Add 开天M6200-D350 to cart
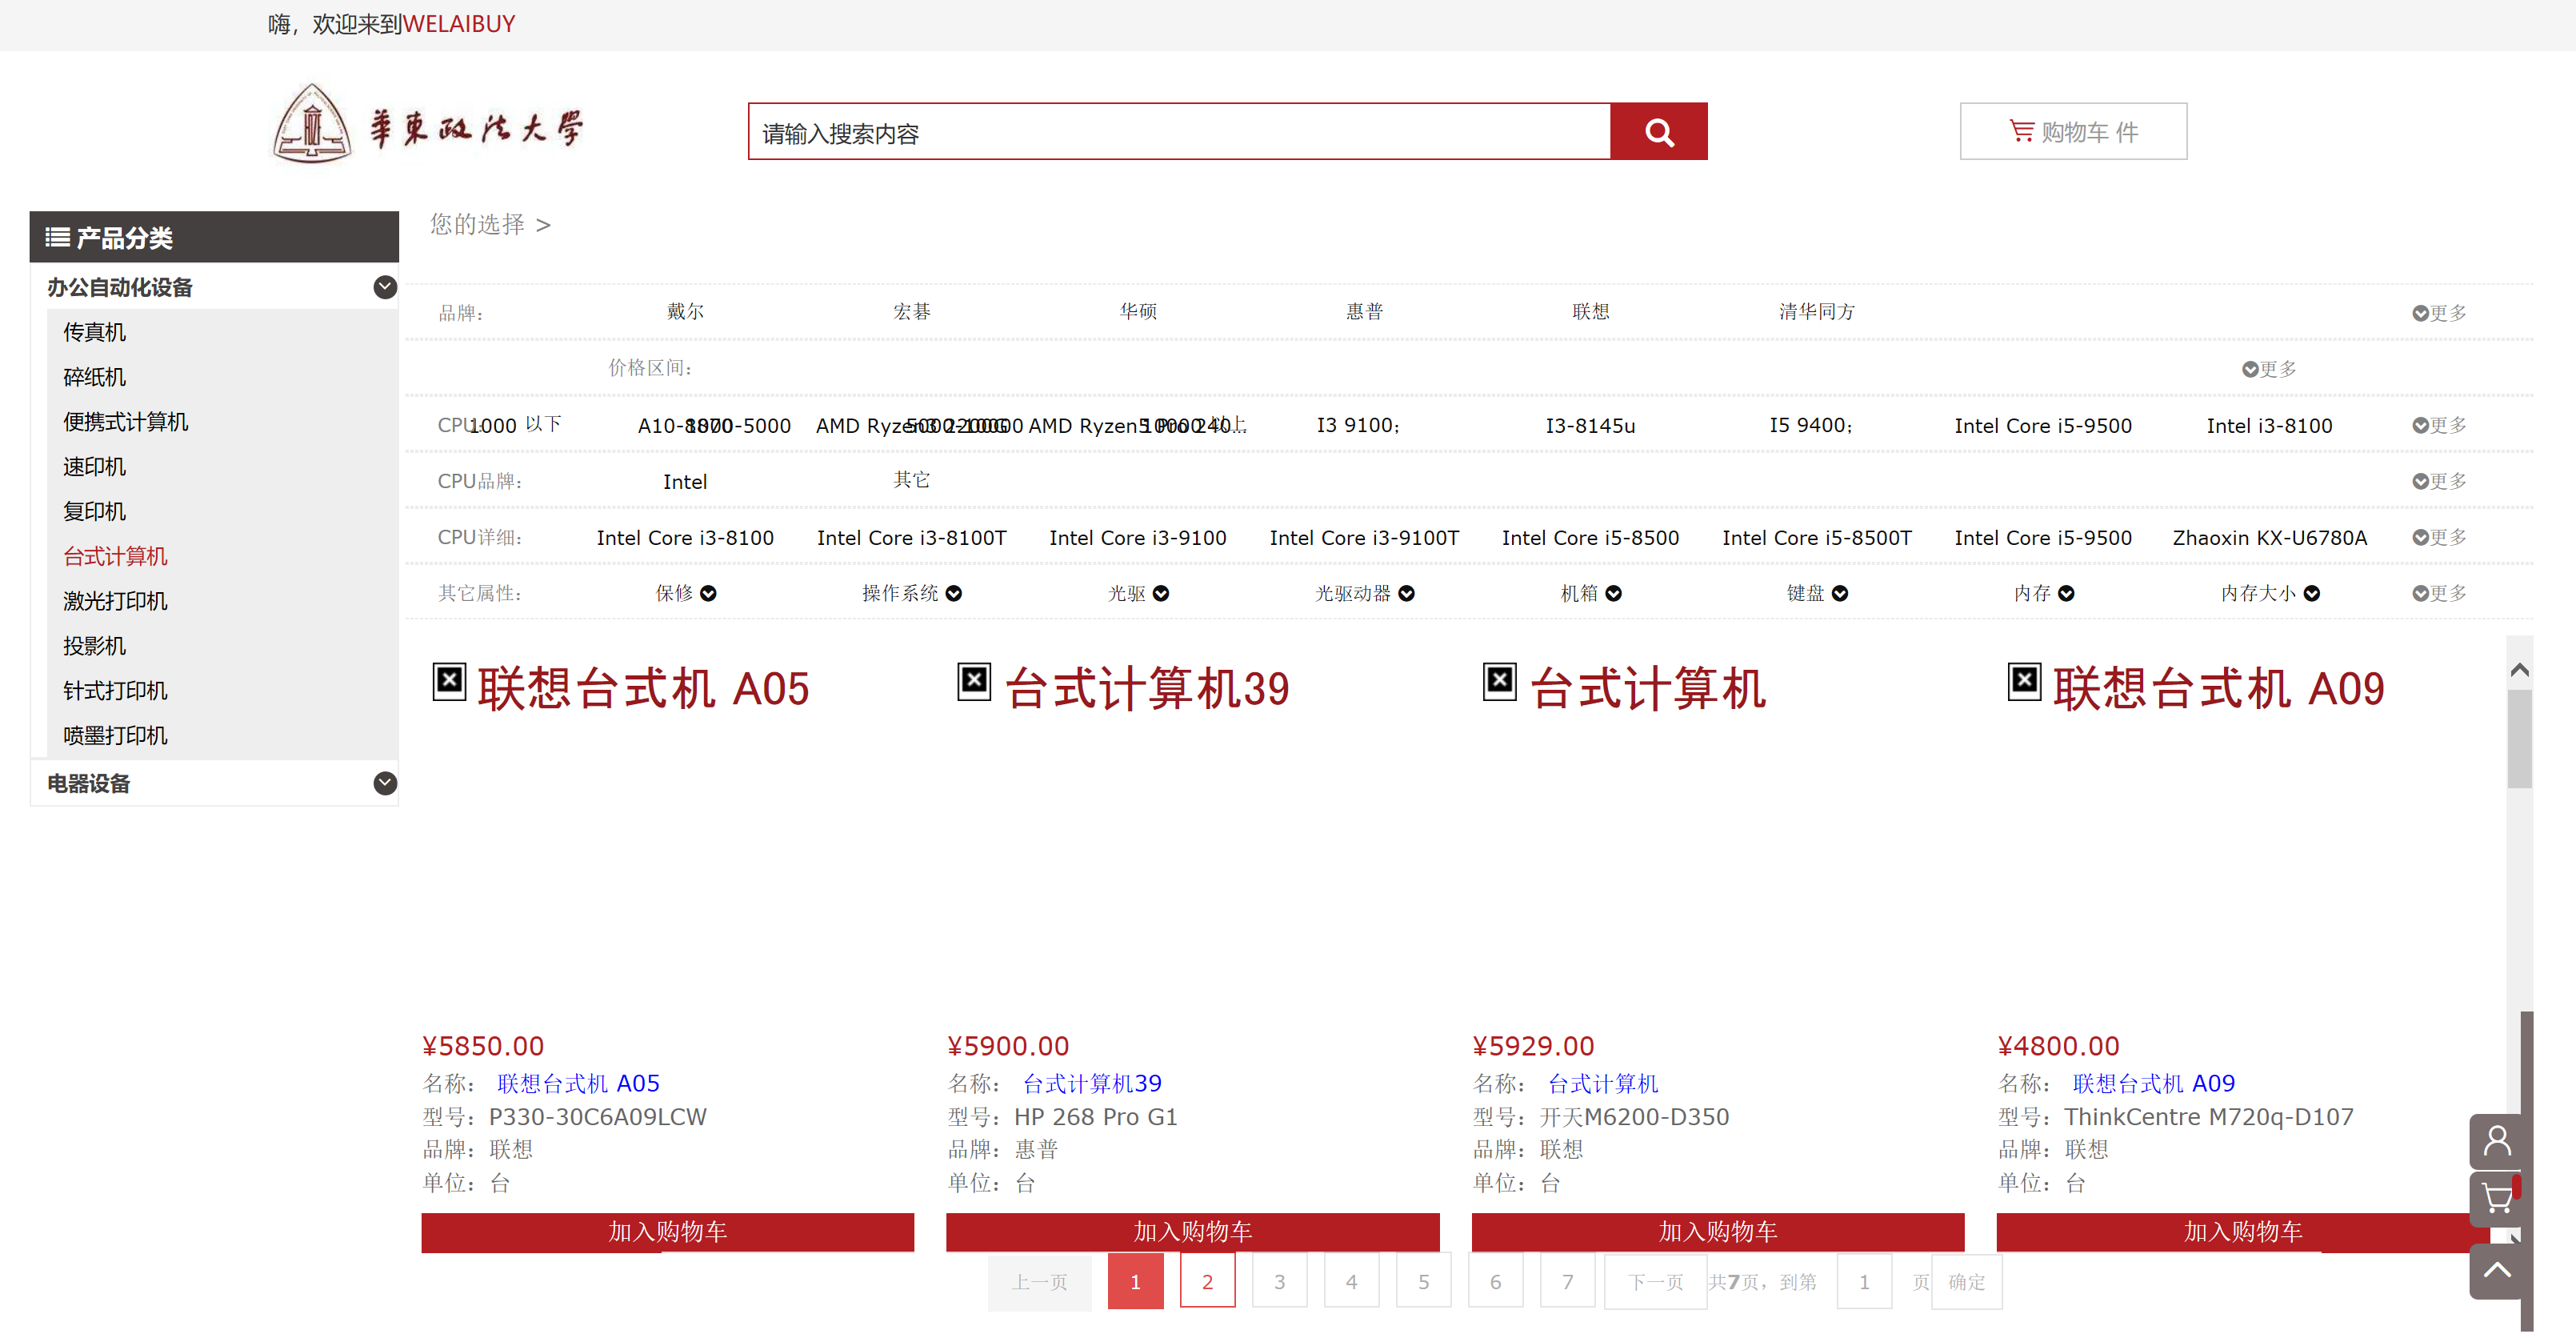The image size is (2576, 1338). (1717, 1231)
